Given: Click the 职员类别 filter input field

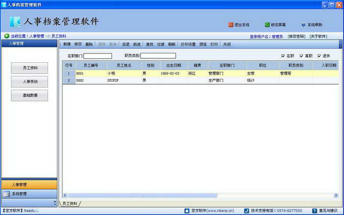Looking at the screenshot, I should (x=158, y=56).
